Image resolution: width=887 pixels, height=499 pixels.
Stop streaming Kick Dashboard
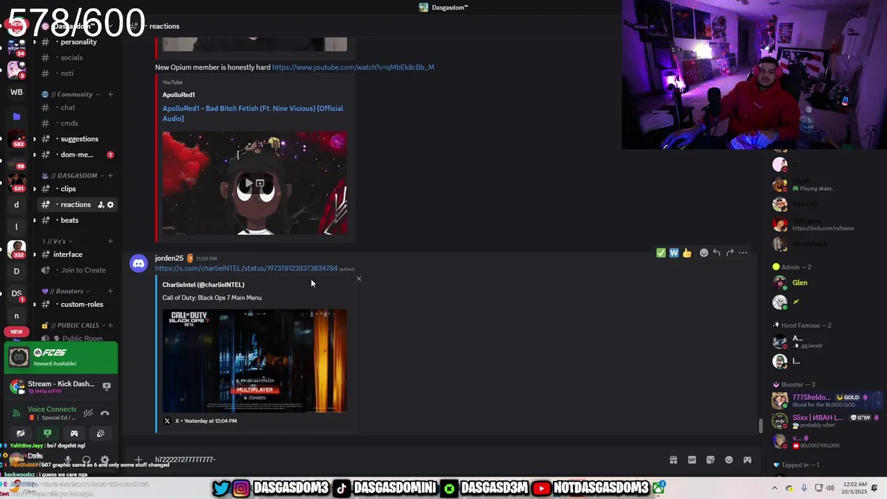(x=107, y=386)
